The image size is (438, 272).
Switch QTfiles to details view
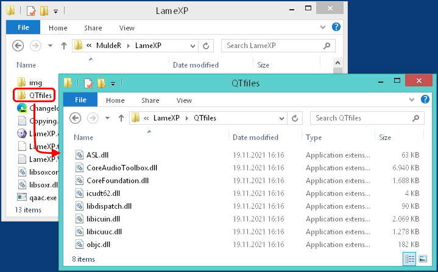[409, 259]
